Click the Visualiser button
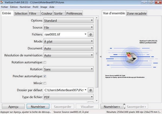The height and width of the screenshot is (114, 162). tap(87, 106)
